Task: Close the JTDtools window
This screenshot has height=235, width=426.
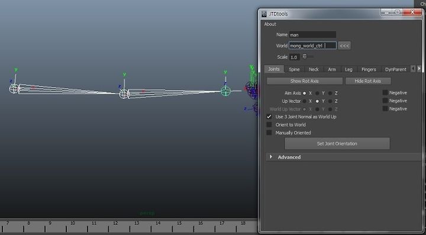Action: point(412,12)
